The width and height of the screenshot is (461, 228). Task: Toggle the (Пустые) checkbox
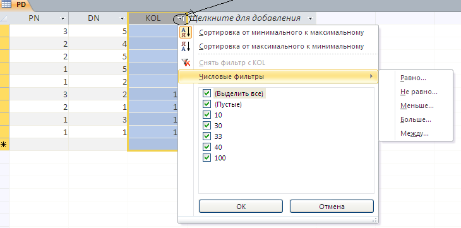207,104
